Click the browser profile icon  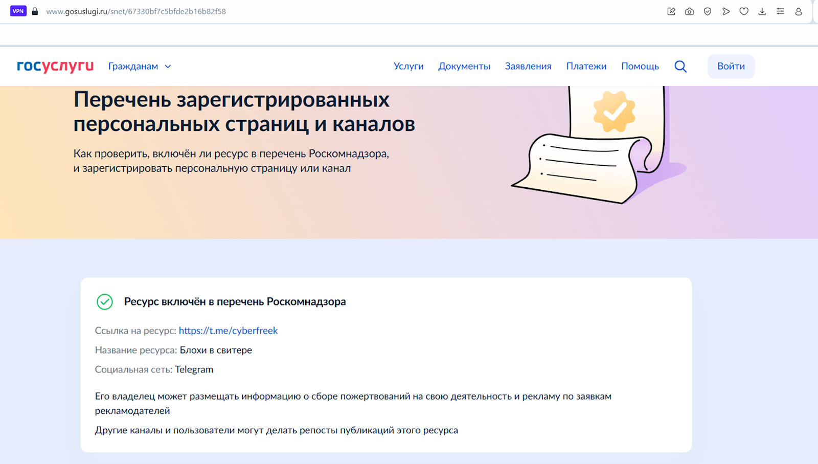799,11
